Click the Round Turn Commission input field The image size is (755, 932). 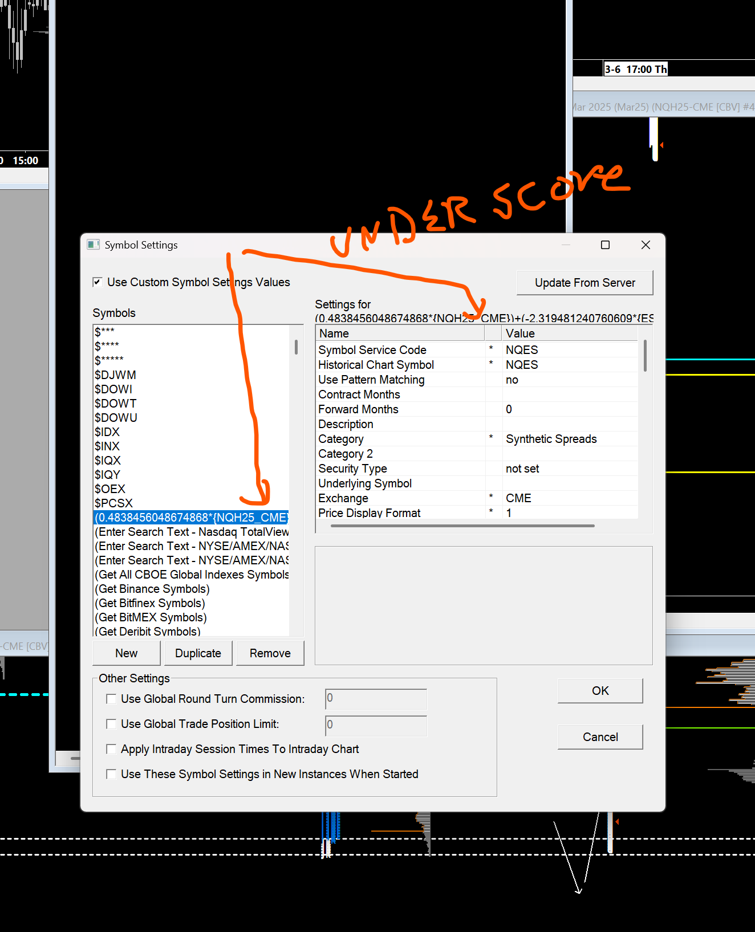[x=376, y=699]
